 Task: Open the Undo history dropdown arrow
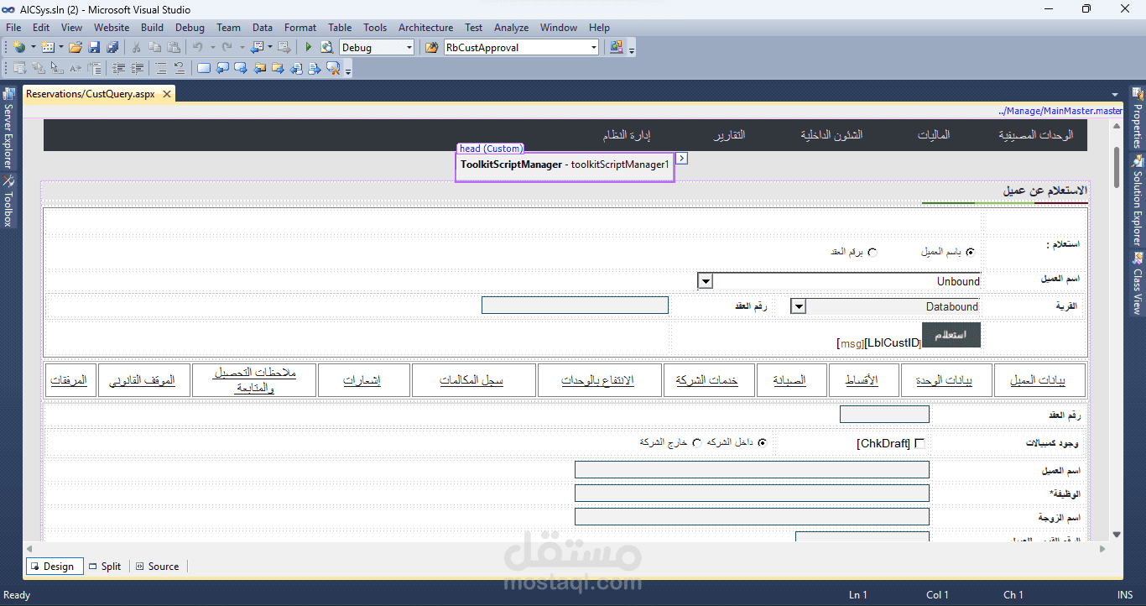(212, 47)
